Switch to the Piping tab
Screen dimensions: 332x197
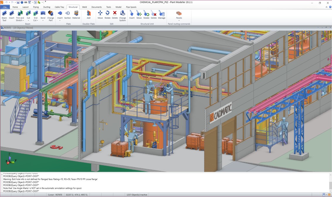pyautogui.click(x=36, y=7)
